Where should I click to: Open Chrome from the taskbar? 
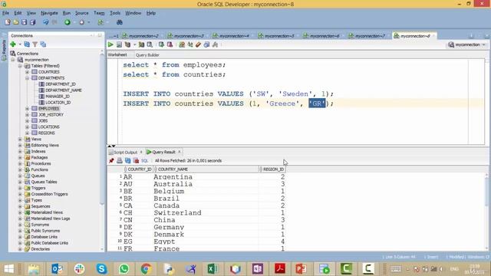(x=146, y=269)
